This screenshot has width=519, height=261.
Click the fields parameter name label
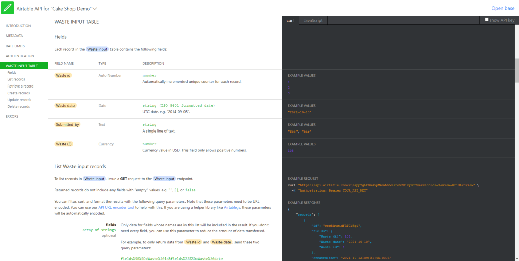[111, 224]
